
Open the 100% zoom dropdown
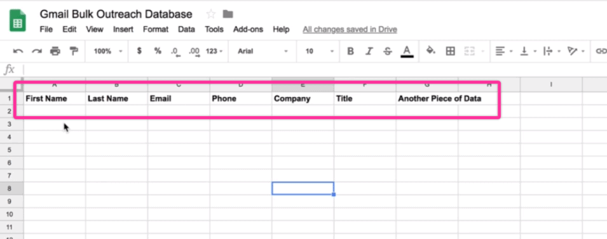click(x=108, y=51)
